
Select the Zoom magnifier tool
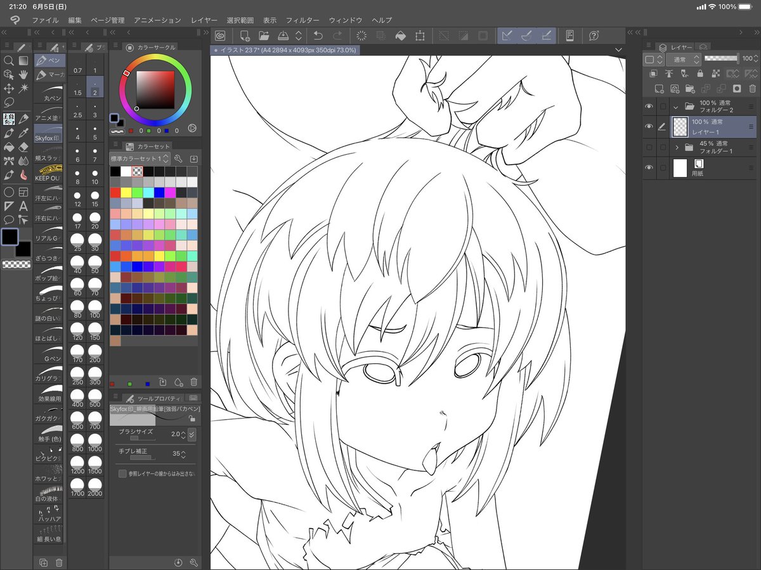pyautogui.click(x=8, y=60)
